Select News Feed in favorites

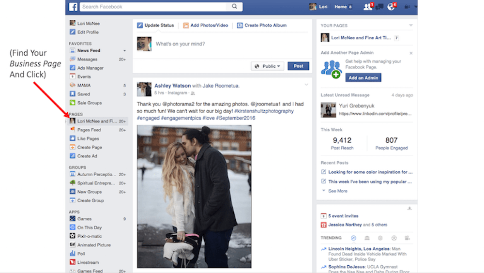[x=89, y=50]
